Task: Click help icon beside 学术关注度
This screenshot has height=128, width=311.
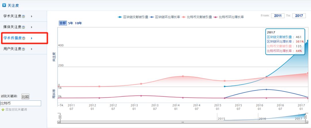Action: pos(24,16)
